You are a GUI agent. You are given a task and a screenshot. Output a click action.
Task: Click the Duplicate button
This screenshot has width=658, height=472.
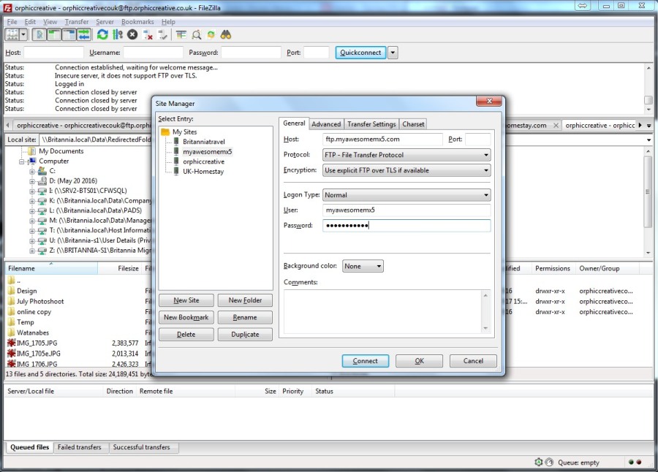(245, 335)
